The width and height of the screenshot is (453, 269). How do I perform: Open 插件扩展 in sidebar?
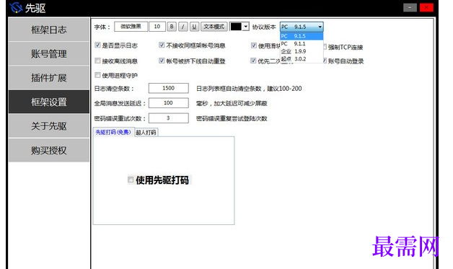tap(49, 78)
